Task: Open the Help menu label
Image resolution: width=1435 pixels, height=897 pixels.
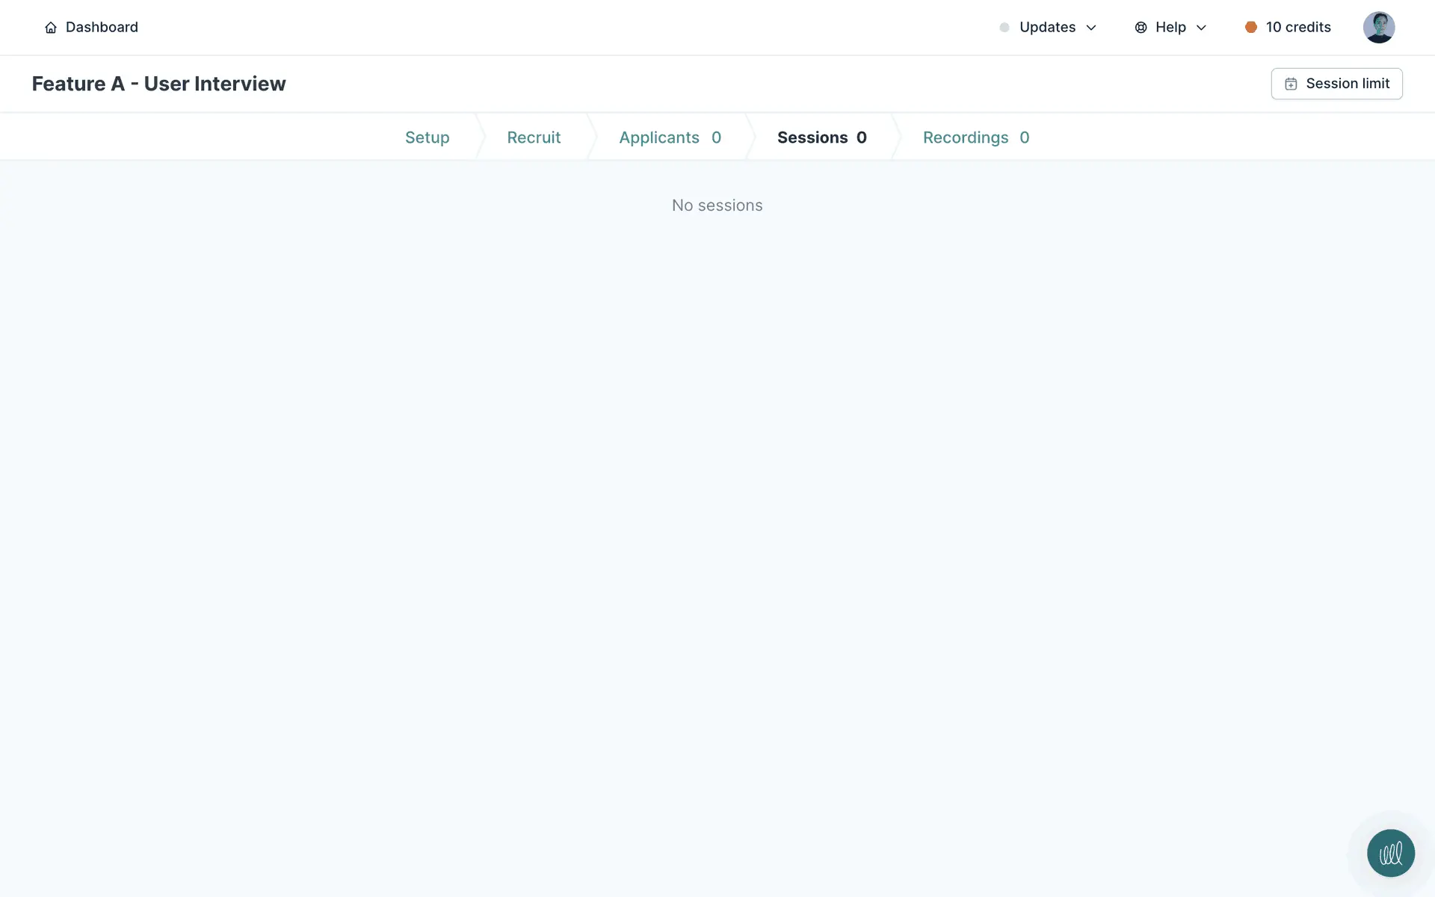Action: (1170, 28)
